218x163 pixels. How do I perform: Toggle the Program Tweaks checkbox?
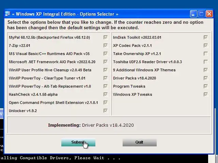[206, 86]
